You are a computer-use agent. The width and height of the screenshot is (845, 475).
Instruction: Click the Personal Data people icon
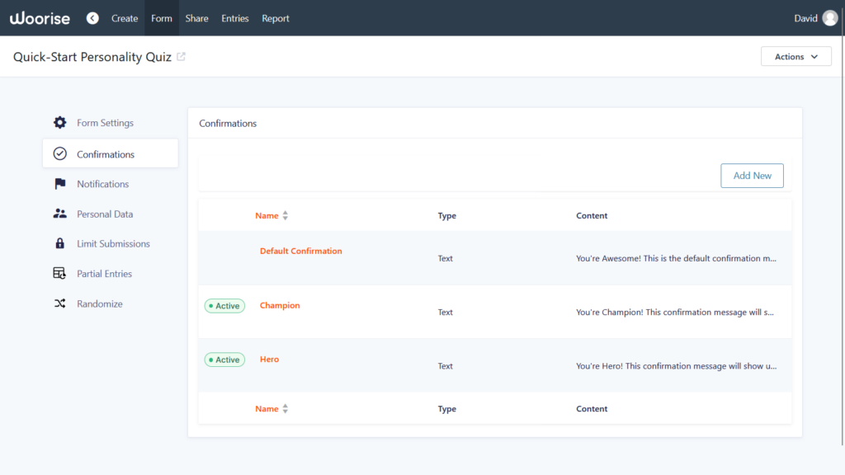(x=60, y=214)
